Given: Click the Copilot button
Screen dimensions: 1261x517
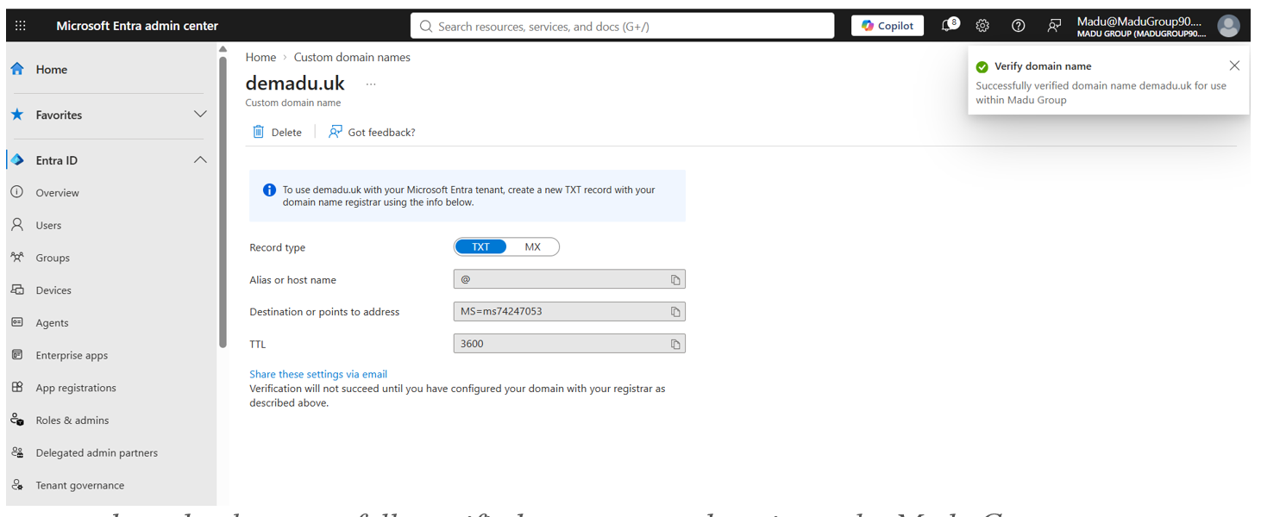Looking at the screenshot, I should click(887, 26).
